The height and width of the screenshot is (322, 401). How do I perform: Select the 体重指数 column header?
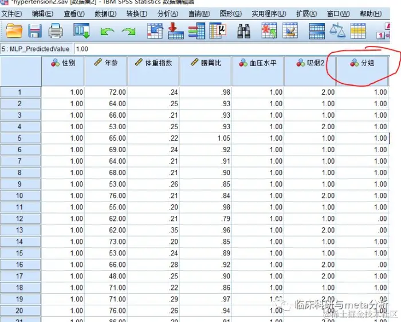click(153, 71)
